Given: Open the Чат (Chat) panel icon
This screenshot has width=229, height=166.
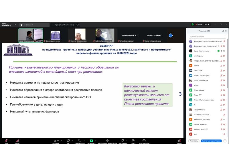Looking at the screenshot, I should point(68,141).
